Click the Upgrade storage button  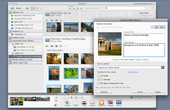tap(104, 92)
